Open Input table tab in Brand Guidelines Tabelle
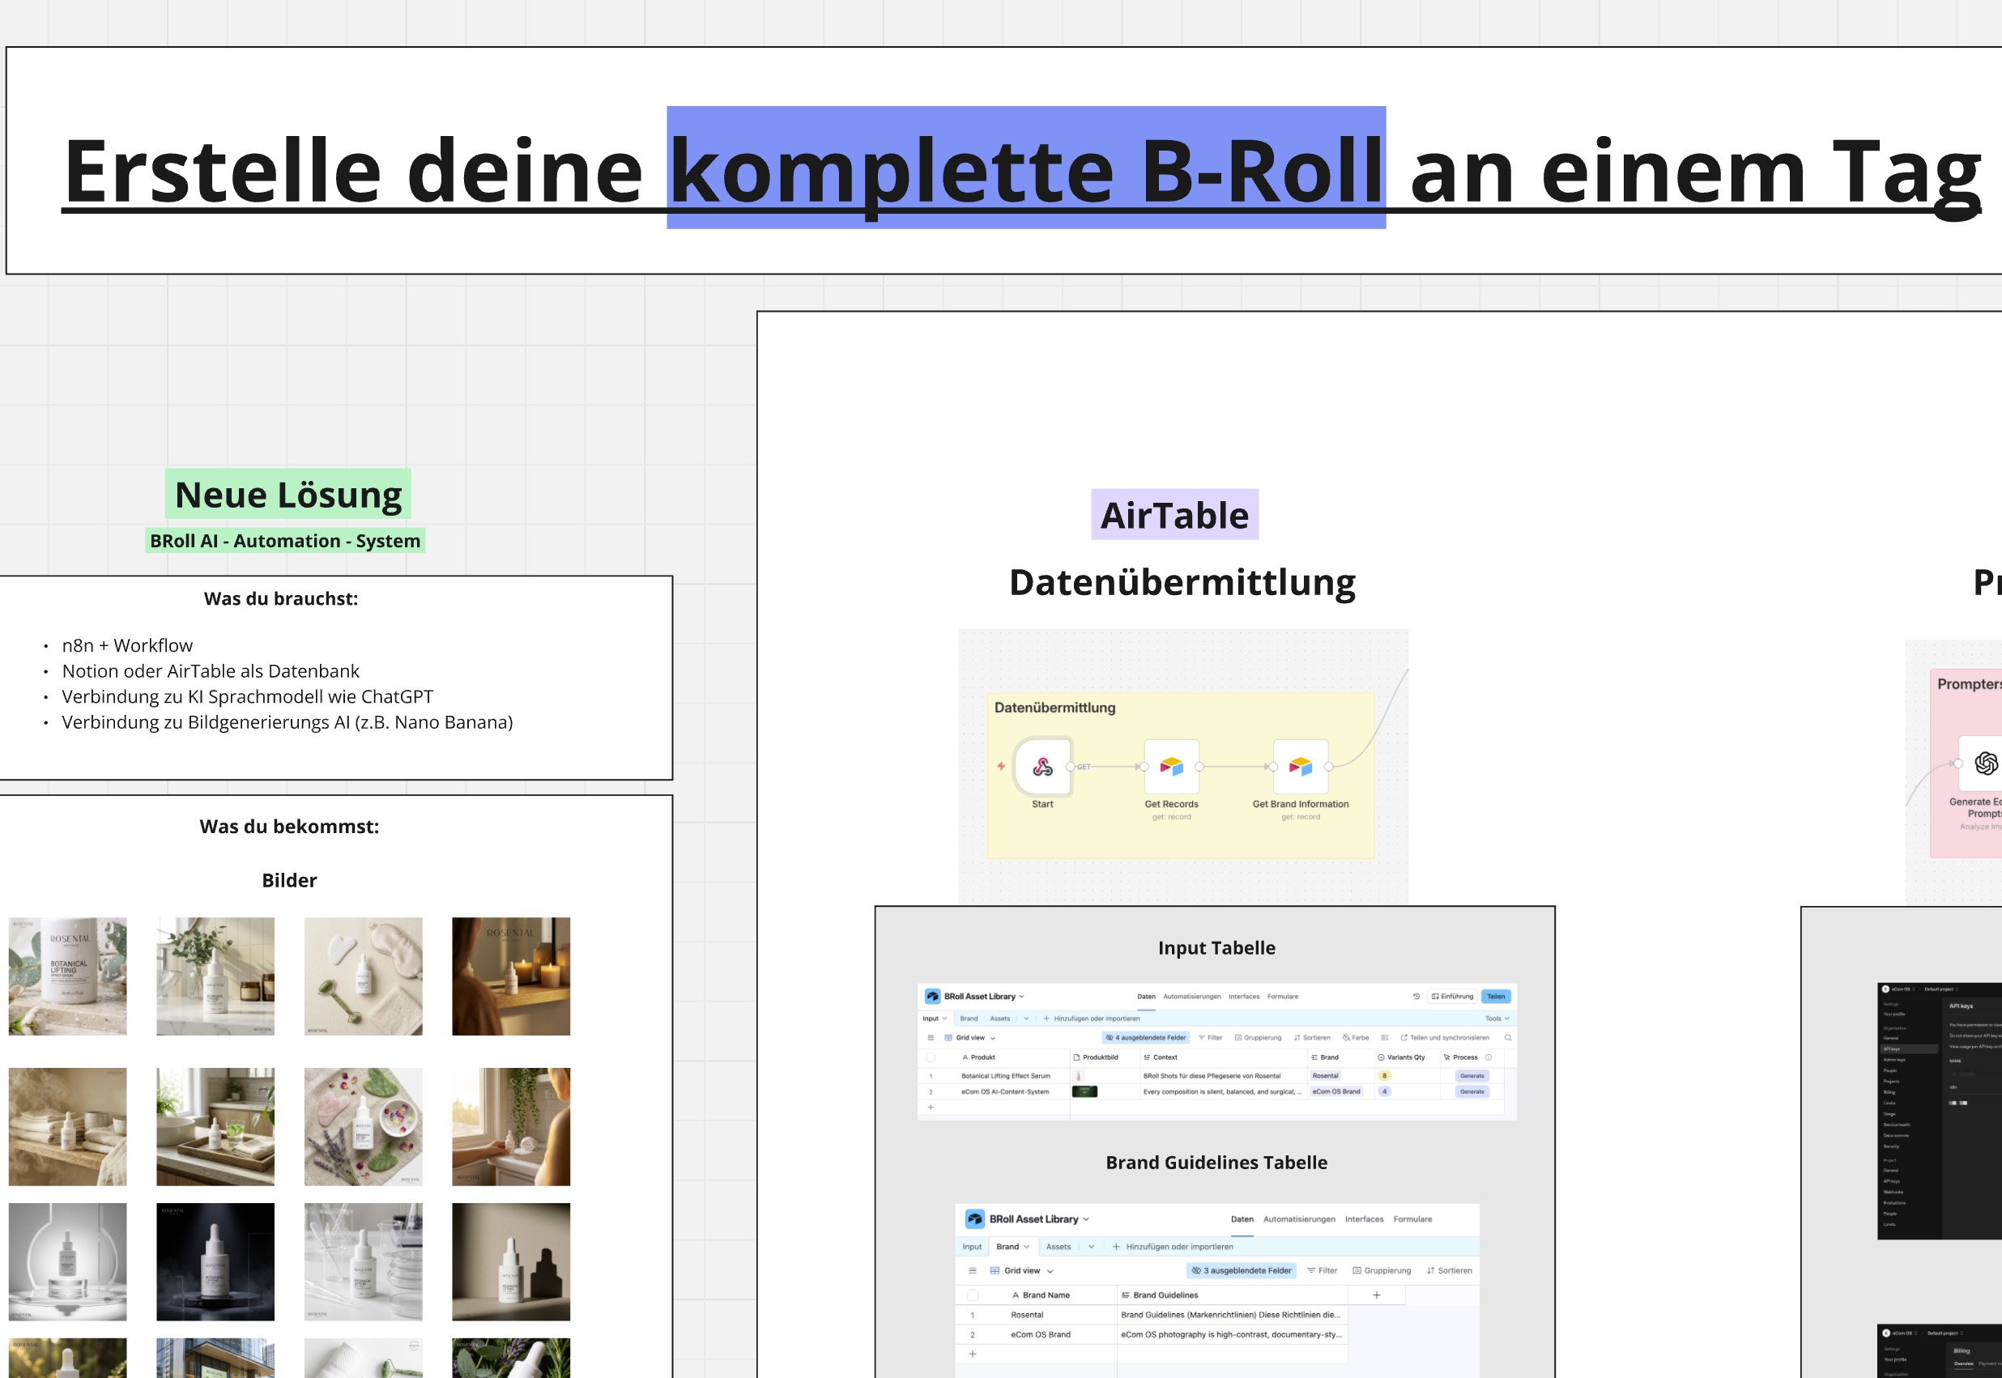Screen dimensions: 2002x1378 (x=972, y=1247)
